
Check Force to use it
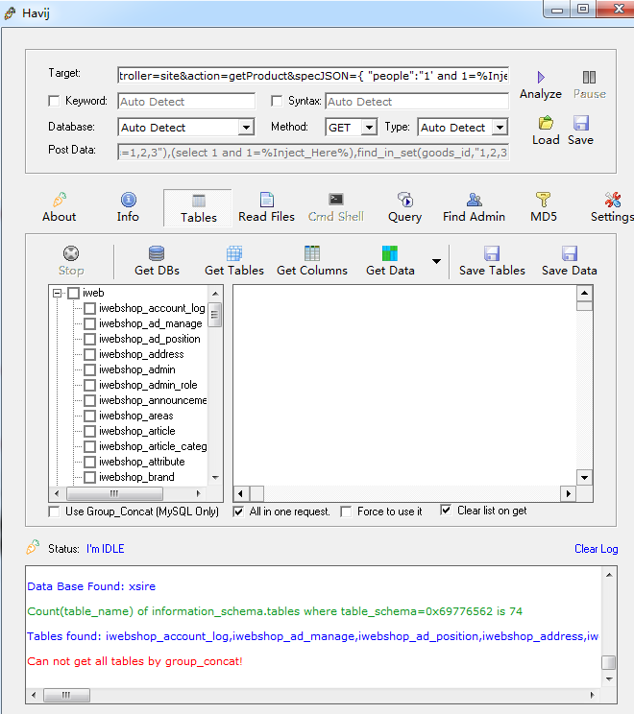point(346,512)
